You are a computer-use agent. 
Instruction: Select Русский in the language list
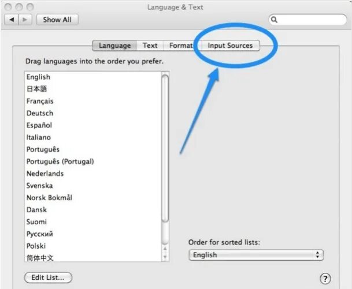point(93,234)
